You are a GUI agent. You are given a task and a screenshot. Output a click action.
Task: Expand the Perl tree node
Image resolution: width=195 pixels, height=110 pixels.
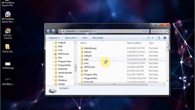53,58
